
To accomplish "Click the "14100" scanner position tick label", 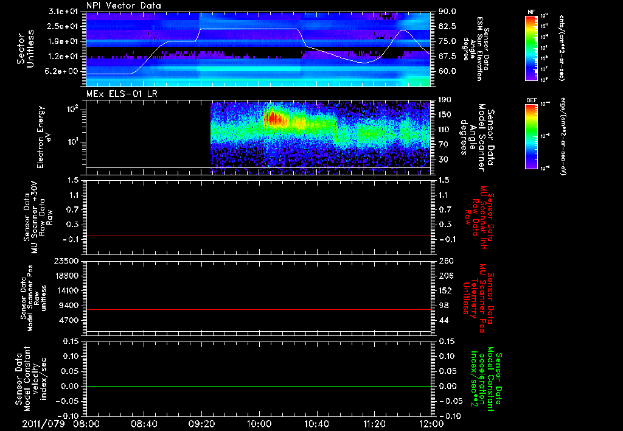I will point(67,290).
